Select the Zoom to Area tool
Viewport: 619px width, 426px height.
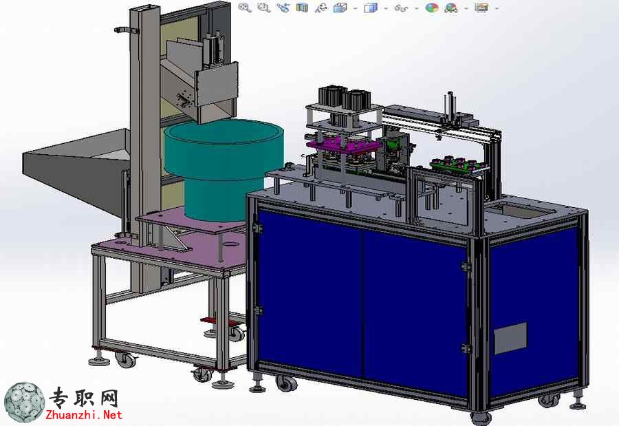pos(263,8)
